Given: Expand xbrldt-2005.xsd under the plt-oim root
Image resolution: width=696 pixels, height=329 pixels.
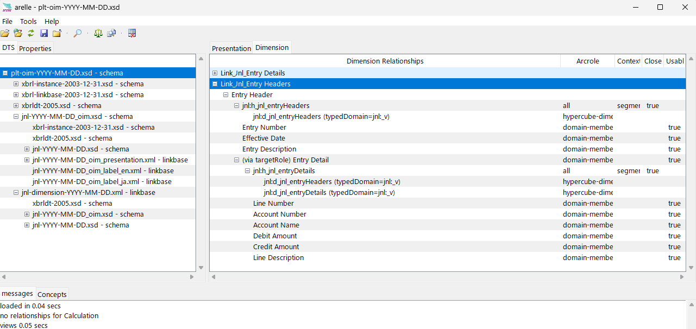Looking at the screenshot, I should point(16,105).
